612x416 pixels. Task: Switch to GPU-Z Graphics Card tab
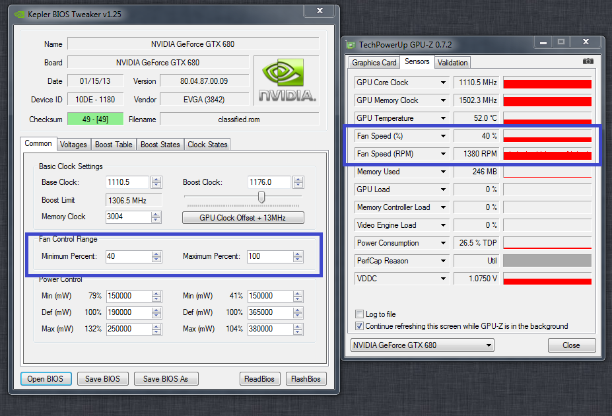374,63
